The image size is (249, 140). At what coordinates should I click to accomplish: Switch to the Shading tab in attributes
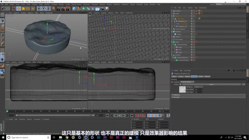tap(194, 76)
